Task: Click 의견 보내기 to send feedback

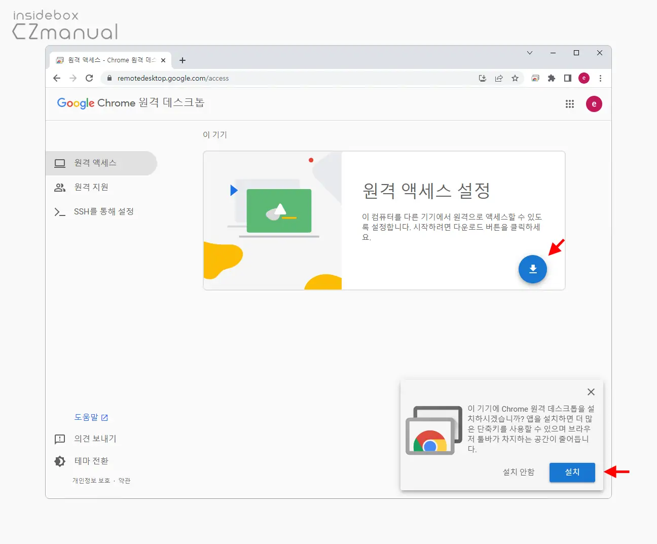Action: [x=85, y=439]
